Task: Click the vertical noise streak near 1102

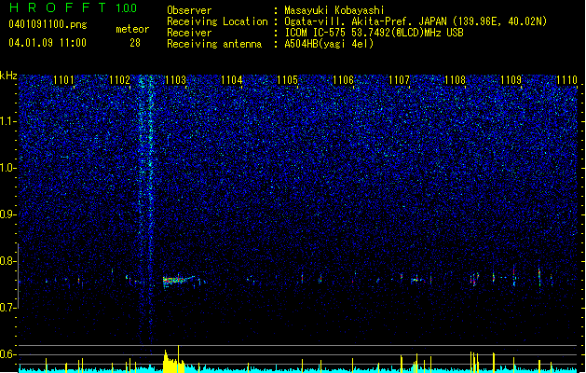Action: coord(146,210)
